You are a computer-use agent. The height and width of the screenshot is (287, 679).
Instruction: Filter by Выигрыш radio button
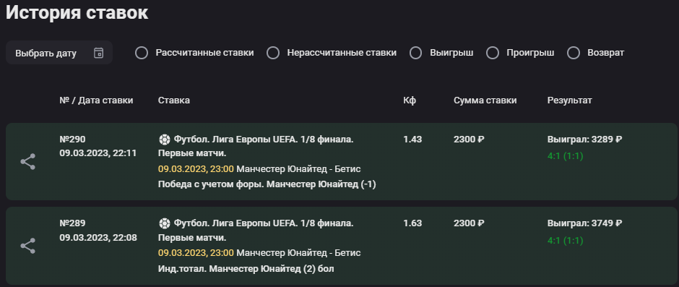pos(416,53)
